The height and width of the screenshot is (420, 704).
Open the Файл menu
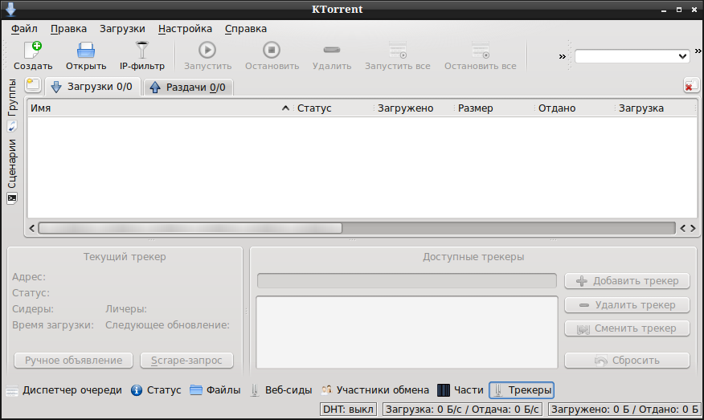tap(24, 29)
